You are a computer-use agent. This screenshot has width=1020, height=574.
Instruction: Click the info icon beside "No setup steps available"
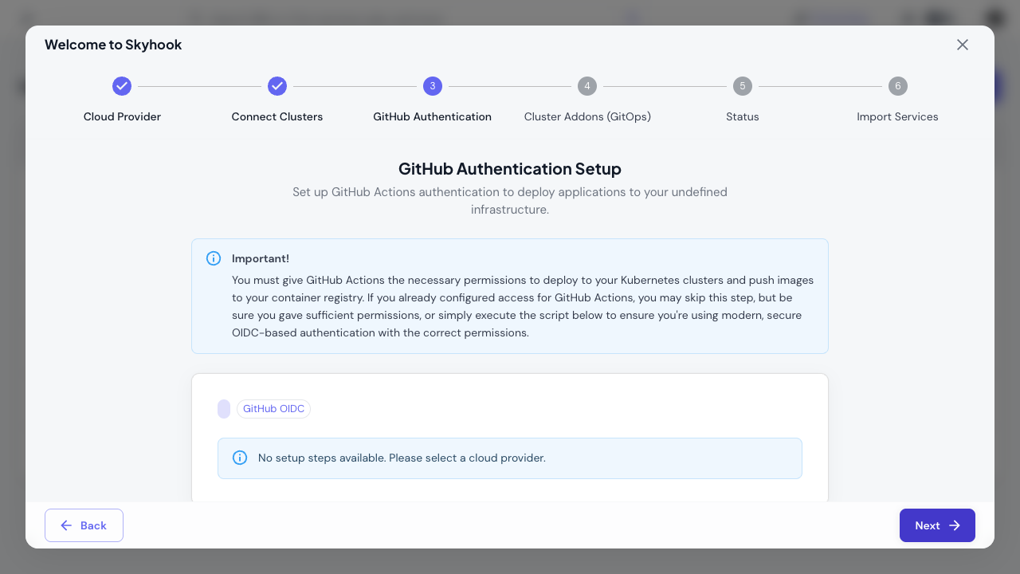click(x=240, y=457)
